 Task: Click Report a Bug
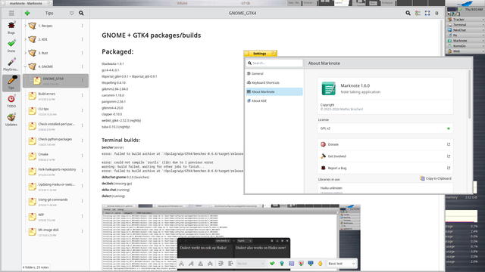[x=385, y=168]
